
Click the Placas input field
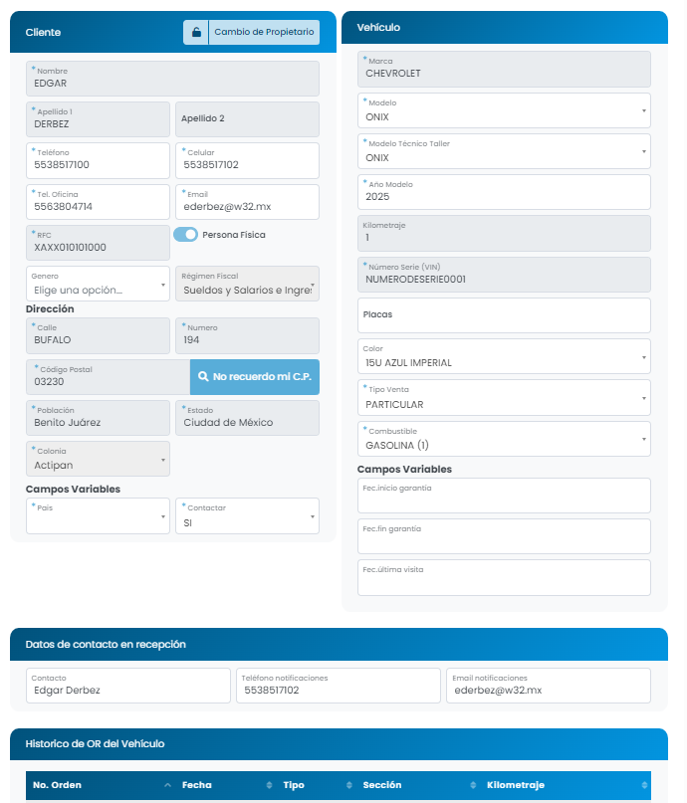(503, 315)
